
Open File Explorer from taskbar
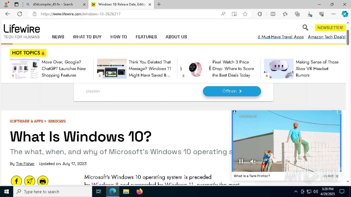(x=126, y=192)
